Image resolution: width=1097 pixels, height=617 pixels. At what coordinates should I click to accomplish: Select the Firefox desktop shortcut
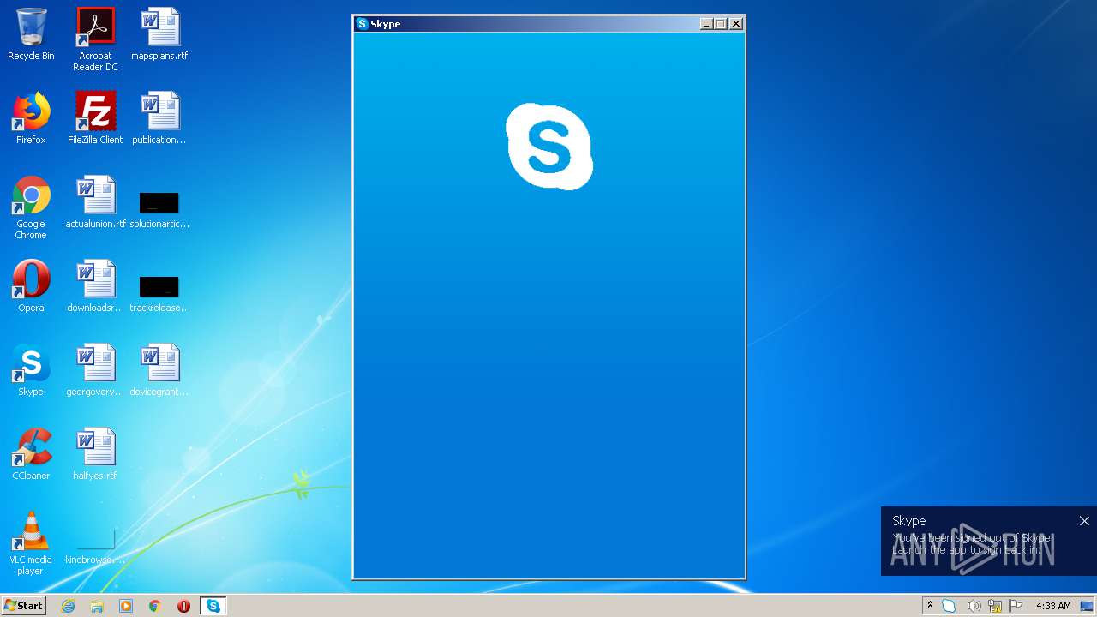point(31,118)
